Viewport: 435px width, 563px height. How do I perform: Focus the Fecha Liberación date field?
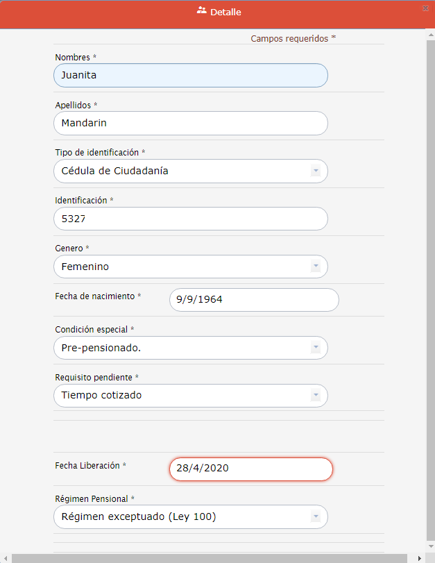[251, 469]
